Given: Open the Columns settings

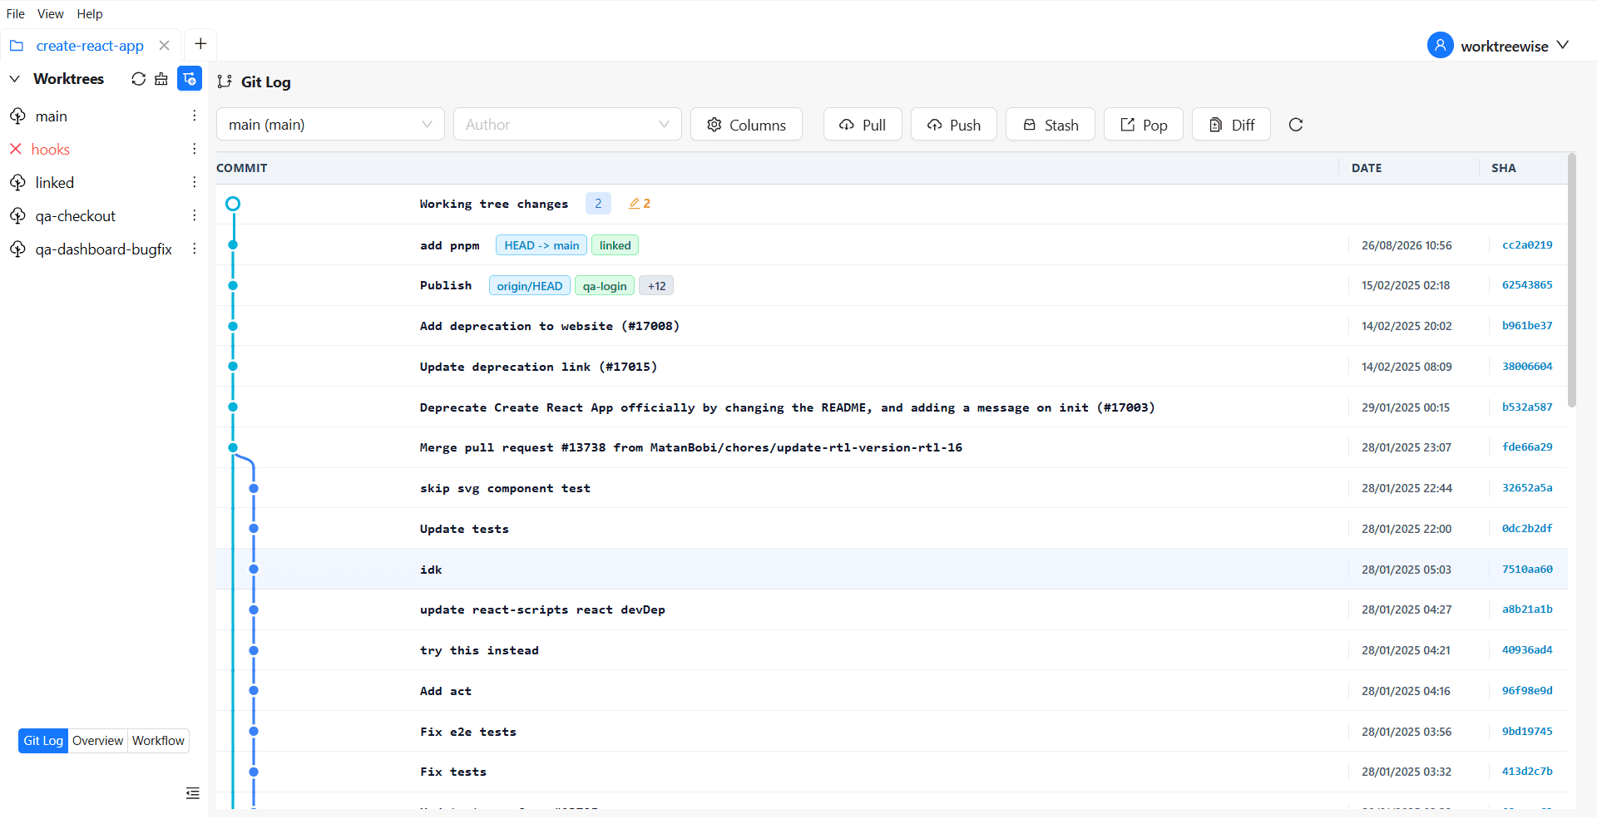Looking at the screenshot, I should (x=746, y=125).
